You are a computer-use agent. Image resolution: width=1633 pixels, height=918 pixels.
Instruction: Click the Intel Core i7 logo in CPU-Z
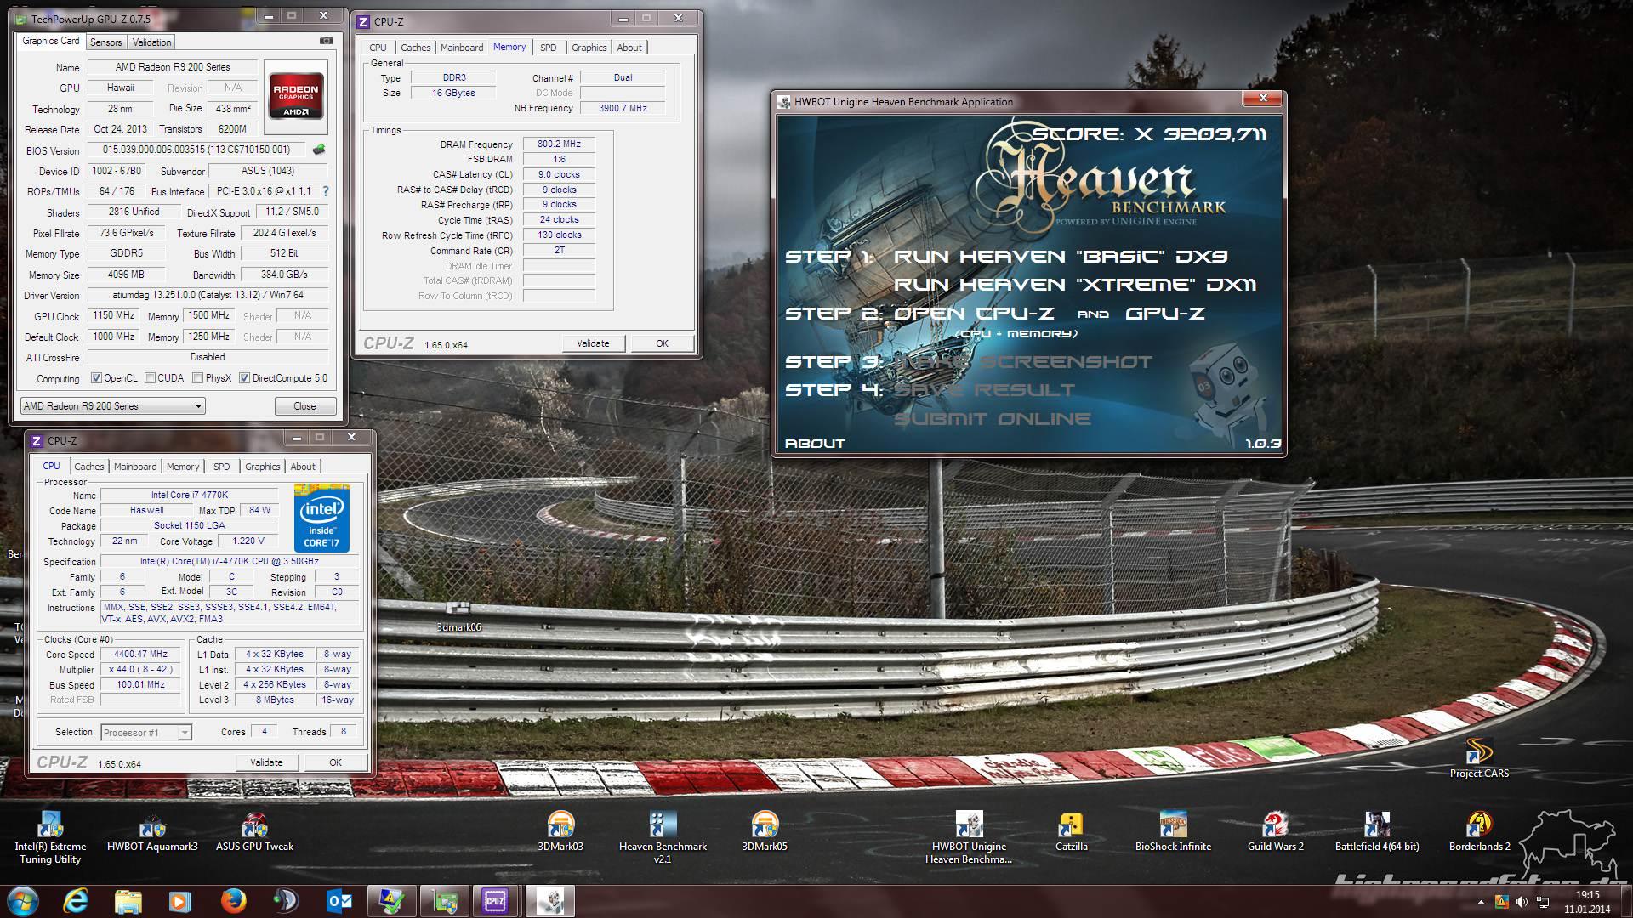322,518
